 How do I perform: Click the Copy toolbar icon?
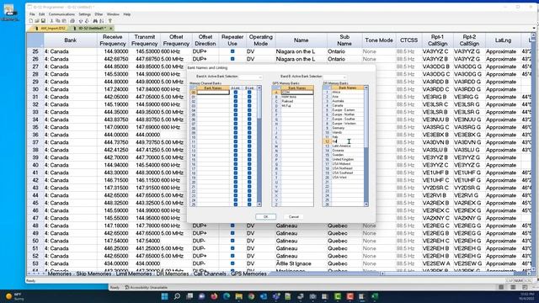58,21
